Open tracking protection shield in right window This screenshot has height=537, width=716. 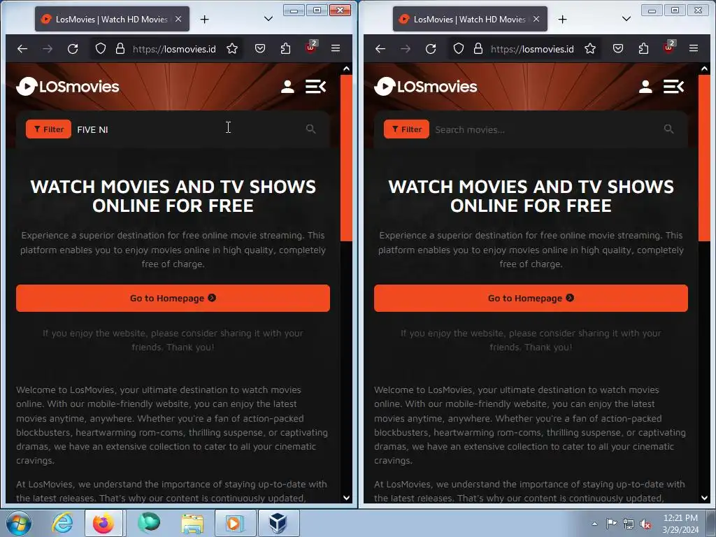tap(459, 48)
